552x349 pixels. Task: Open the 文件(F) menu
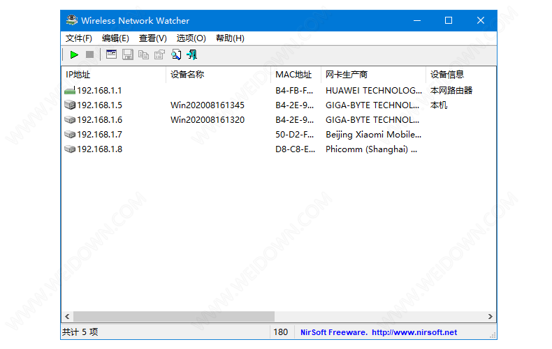pos(79,38)
